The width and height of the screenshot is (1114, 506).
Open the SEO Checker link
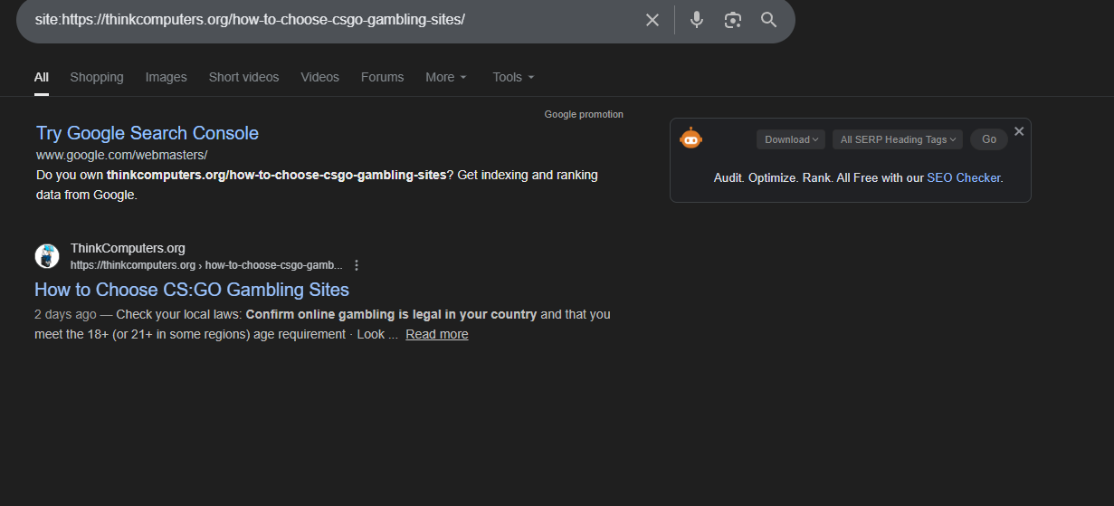point(963,178)
